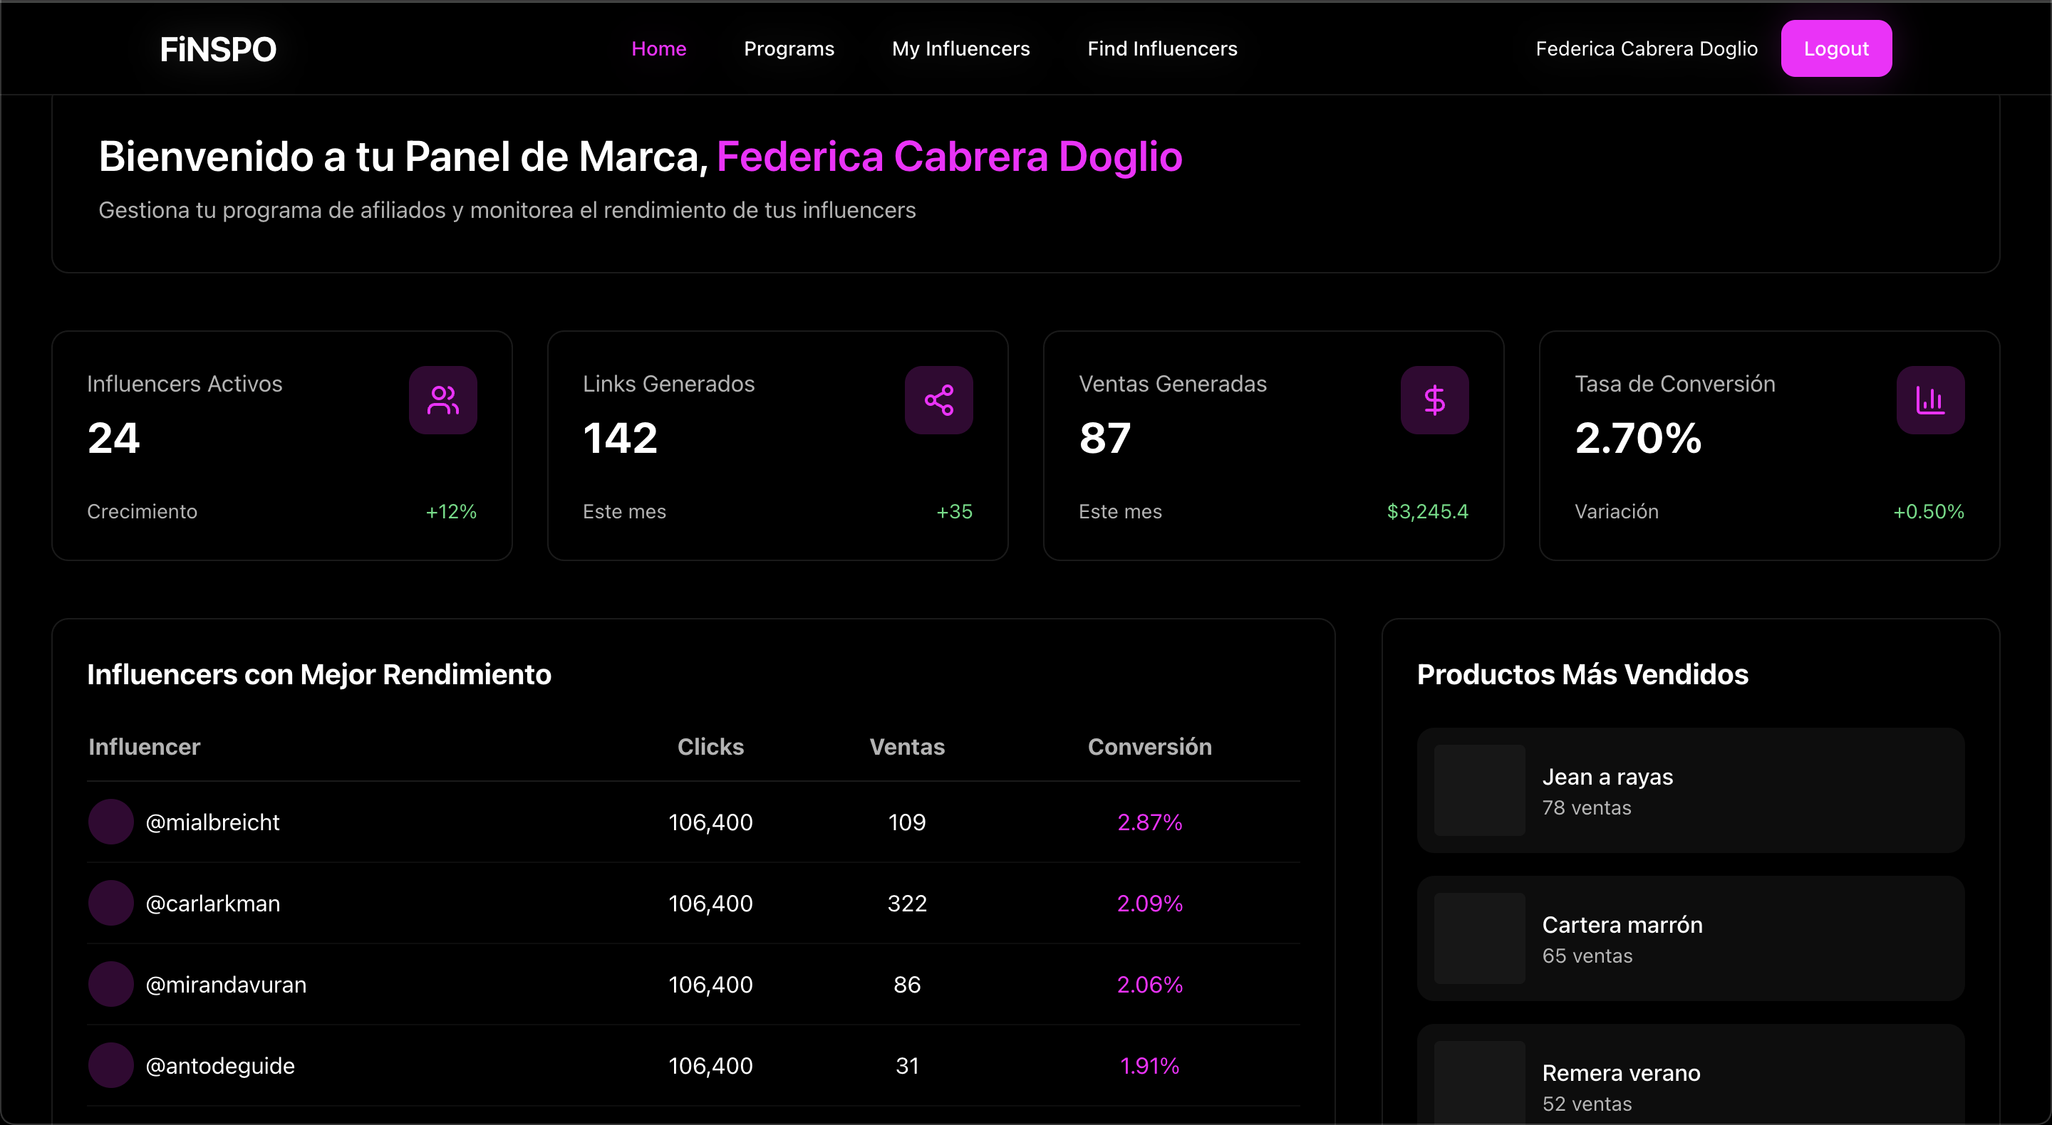Click the @mialbreicht influencer handle
The image size is (2052, 1125).
pyautogui.click(x=213, y=822)
